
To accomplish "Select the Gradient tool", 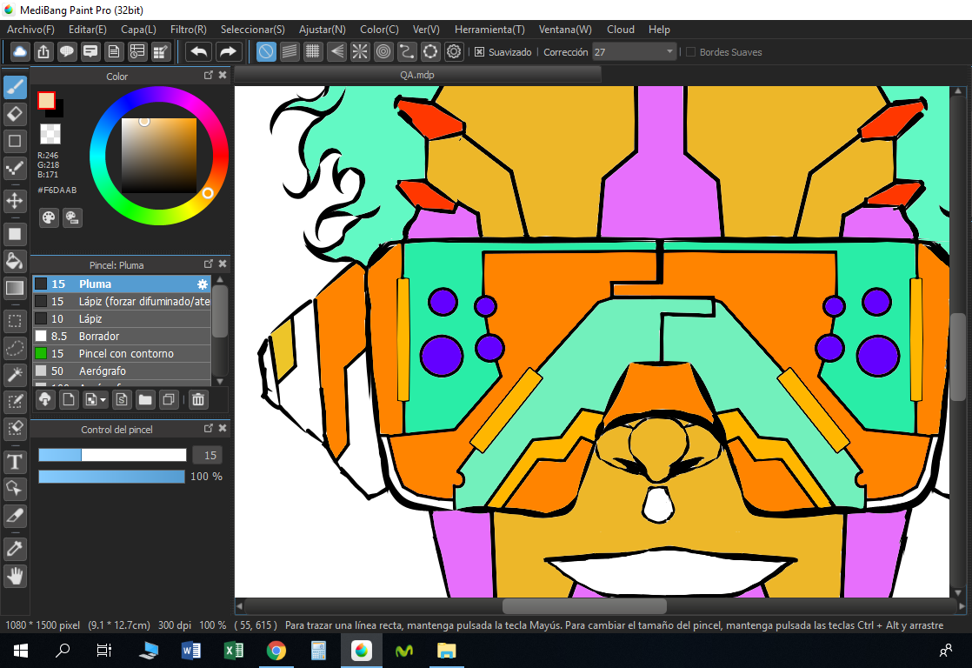I will coord(15,288).
